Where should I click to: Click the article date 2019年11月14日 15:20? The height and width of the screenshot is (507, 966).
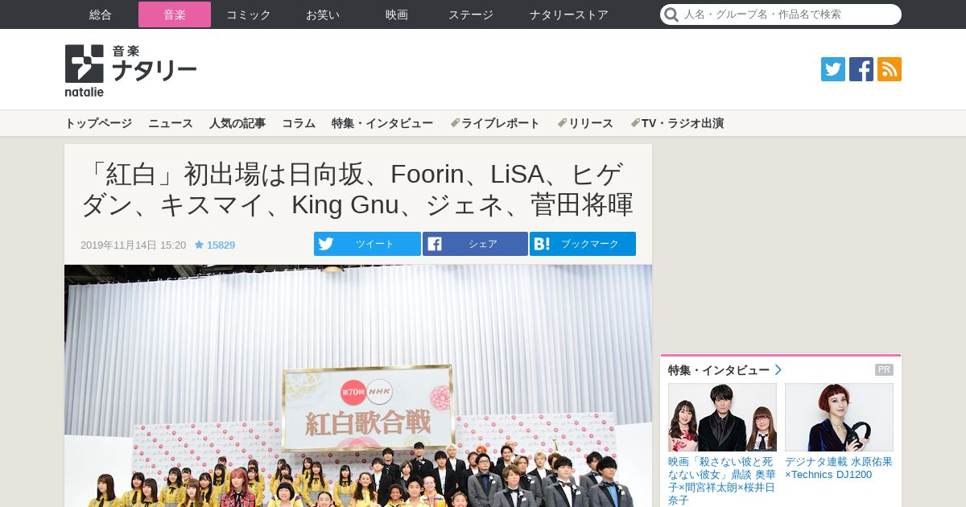133,245
